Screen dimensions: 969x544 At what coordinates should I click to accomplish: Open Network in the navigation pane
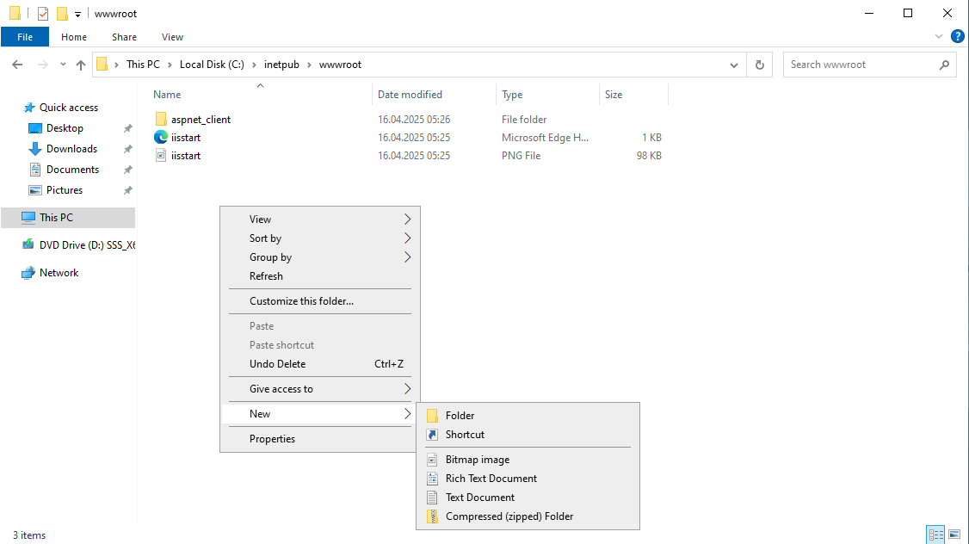point(59,273)
